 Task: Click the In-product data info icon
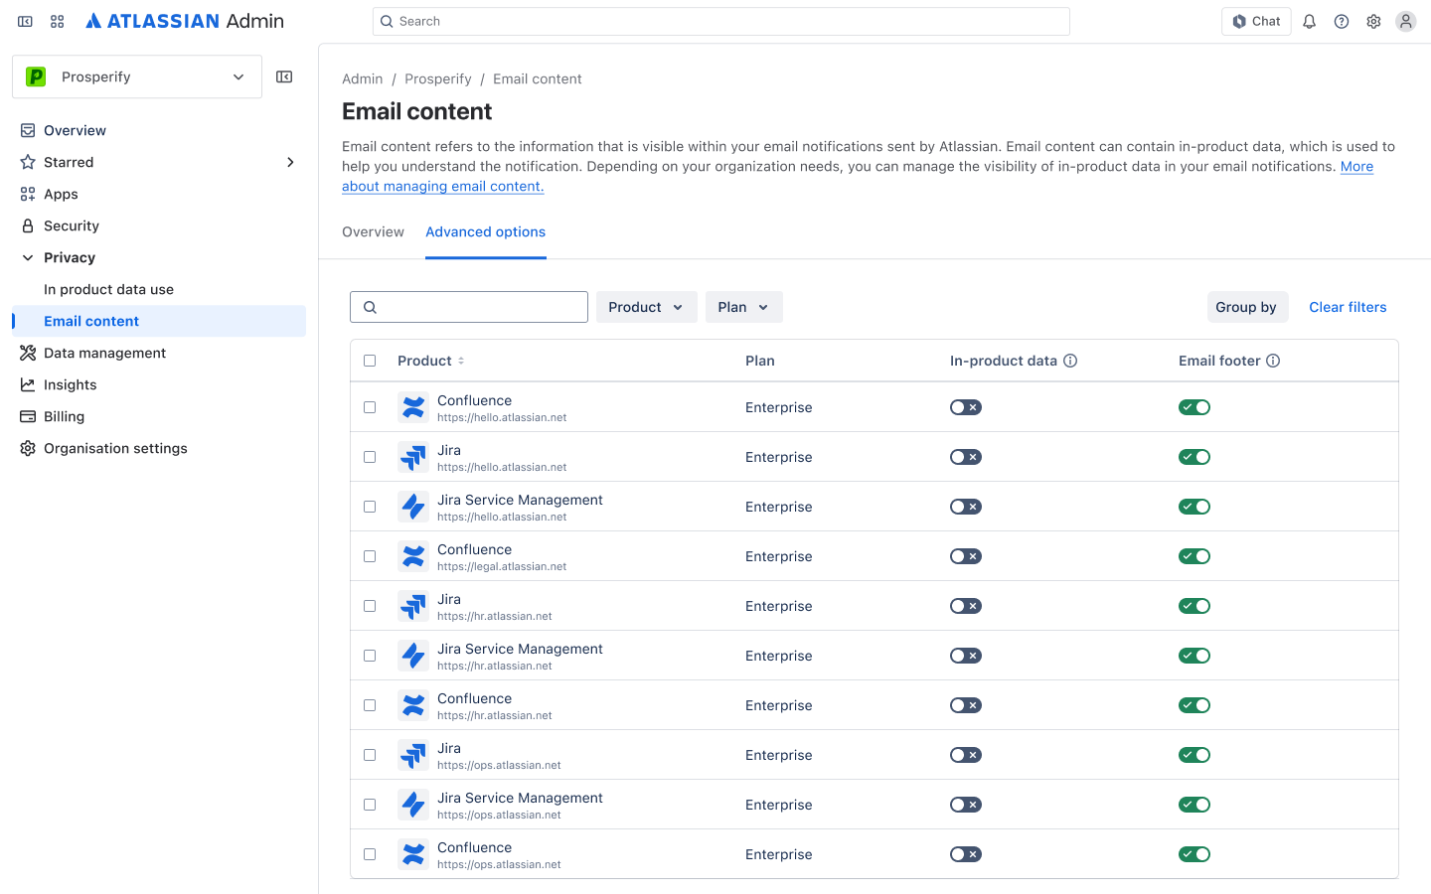pyautogui.click(x=1070, y=361)
